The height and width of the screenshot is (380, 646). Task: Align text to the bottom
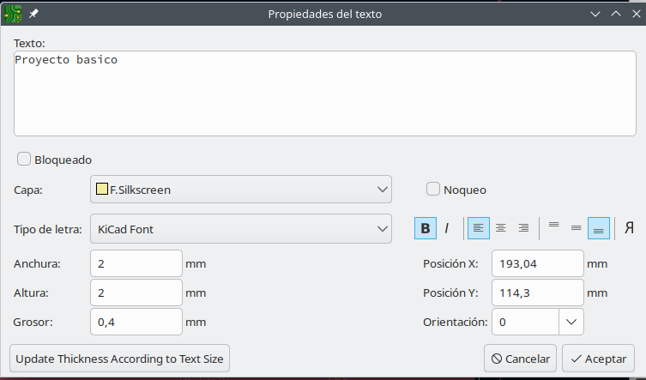(x=598, y=228)
